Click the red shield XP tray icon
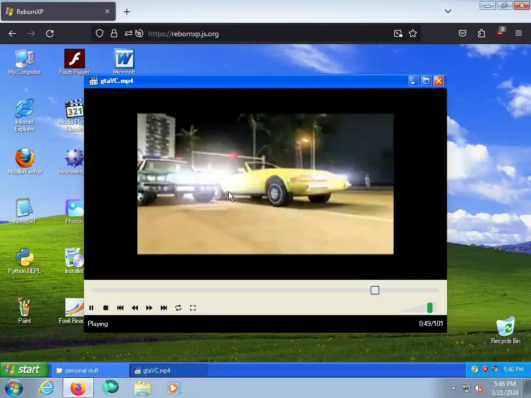Screen dimensions: 531x398 pyautogui.click(x=485, y=369)
